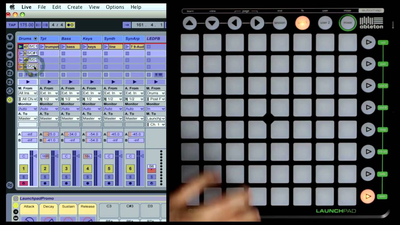Launch the keys clip
The height and width of the screenshot is (225, 400).
point(84,47)
